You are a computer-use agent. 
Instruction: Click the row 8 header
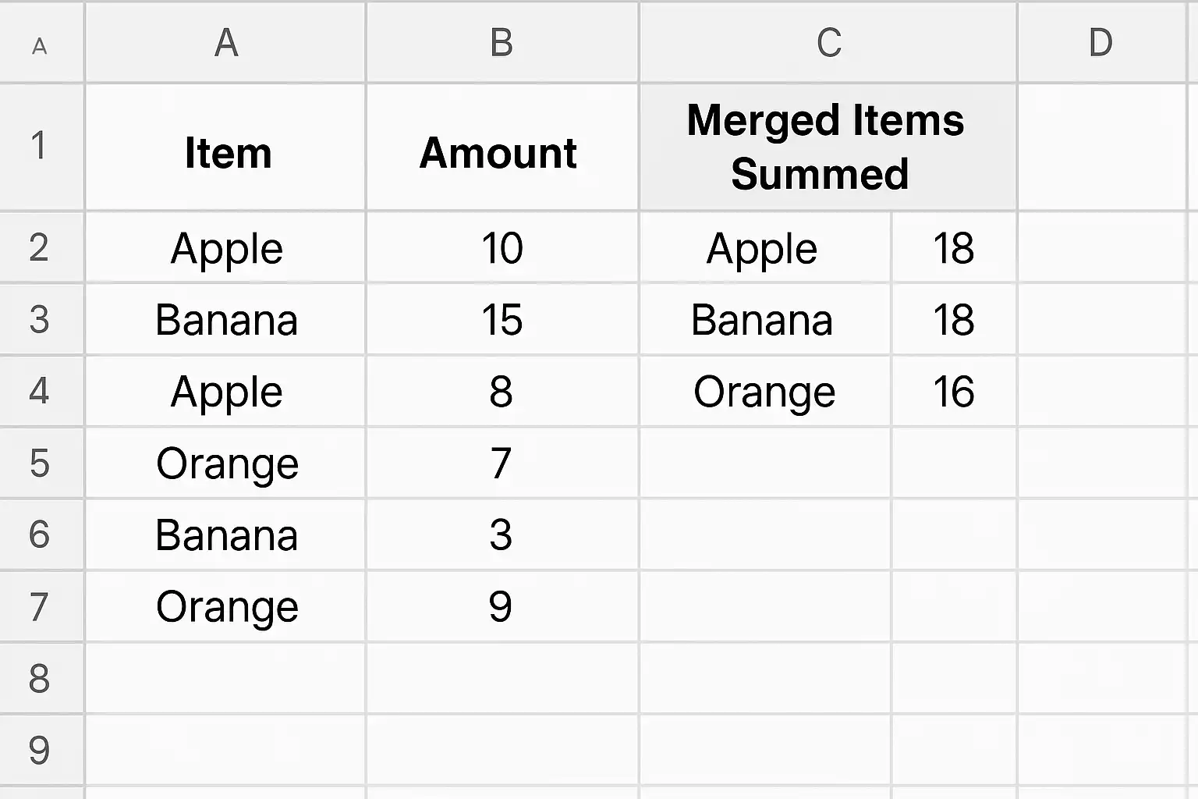click(39, 678)
